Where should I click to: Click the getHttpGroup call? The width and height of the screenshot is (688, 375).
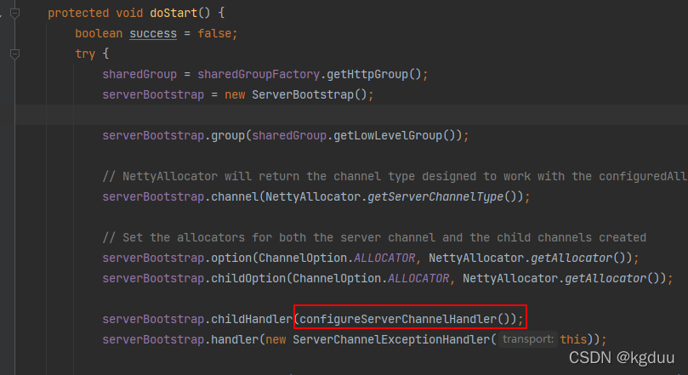click(x=367, y=75)
